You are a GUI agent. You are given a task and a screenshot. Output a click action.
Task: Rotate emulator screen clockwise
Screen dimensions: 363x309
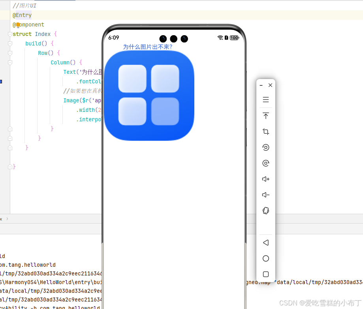click(266, 163)
